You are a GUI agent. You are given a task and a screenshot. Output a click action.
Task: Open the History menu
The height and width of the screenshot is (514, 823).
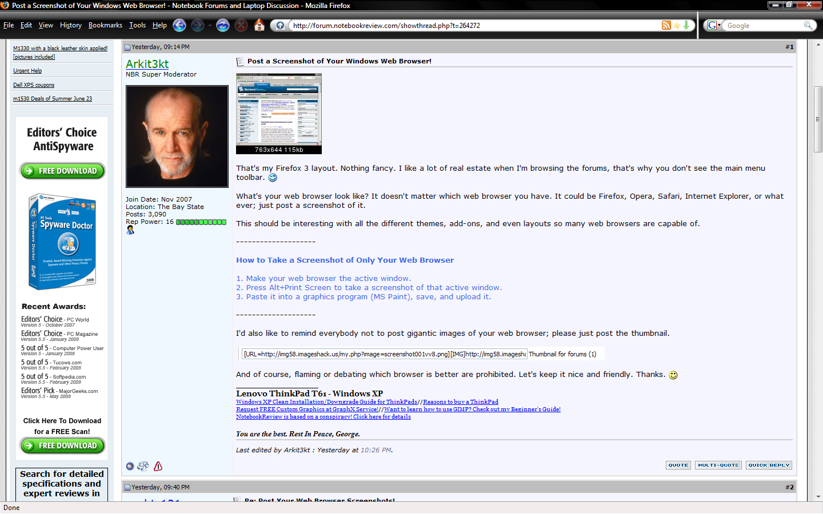(x=71, y=25)
